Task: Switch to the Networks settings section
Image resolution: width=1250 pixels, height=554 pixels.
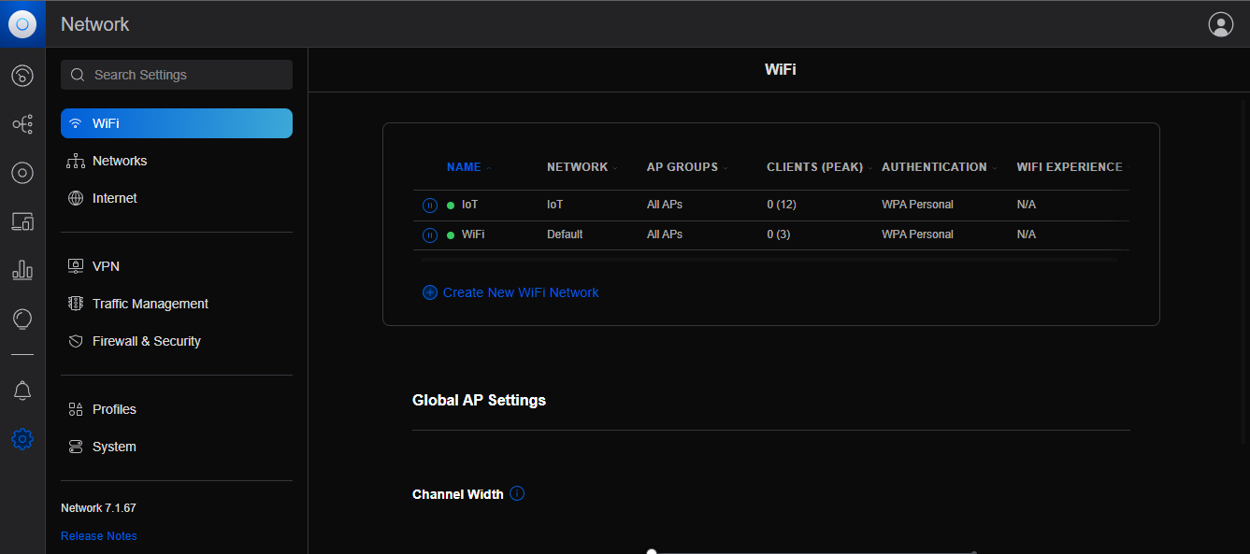Action: pos(120,161)
